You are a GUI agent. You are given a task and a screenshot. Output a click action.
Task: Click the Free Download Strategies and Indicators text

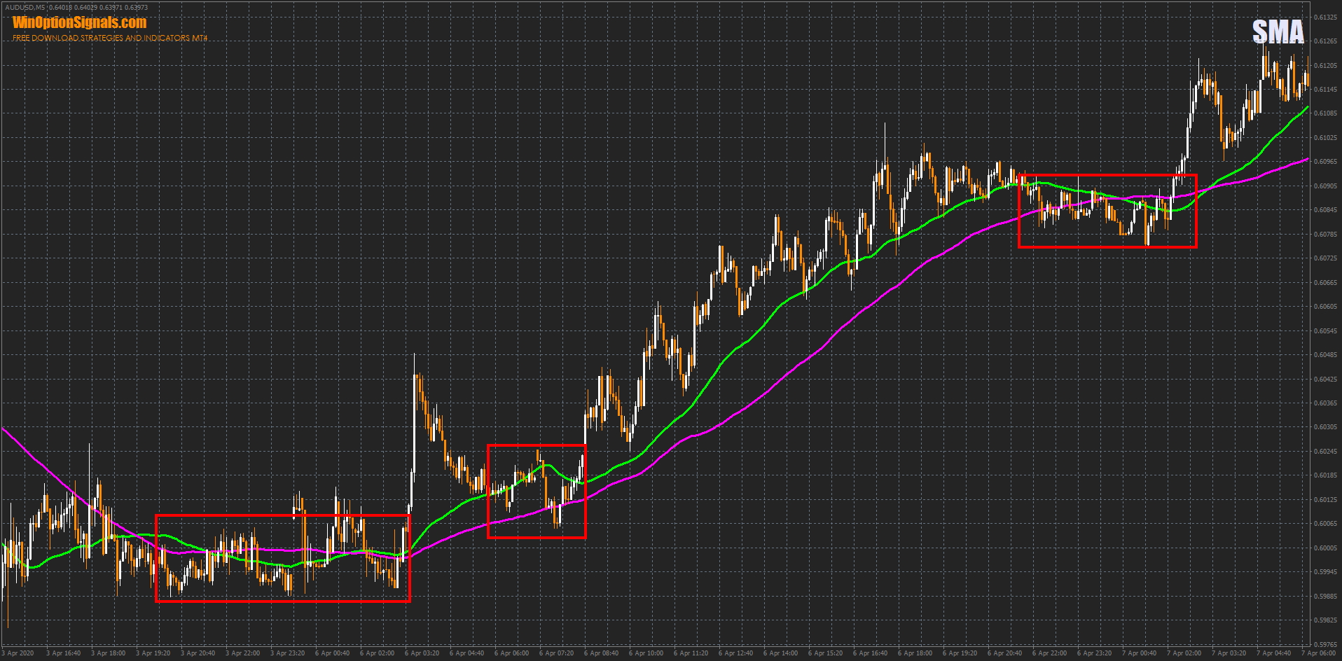tap(110, 38)
